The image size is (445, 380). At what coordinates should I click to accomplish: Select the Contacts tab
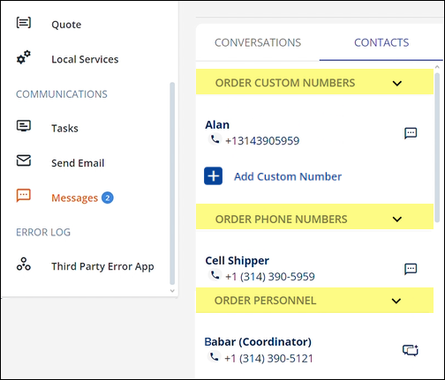381,42
